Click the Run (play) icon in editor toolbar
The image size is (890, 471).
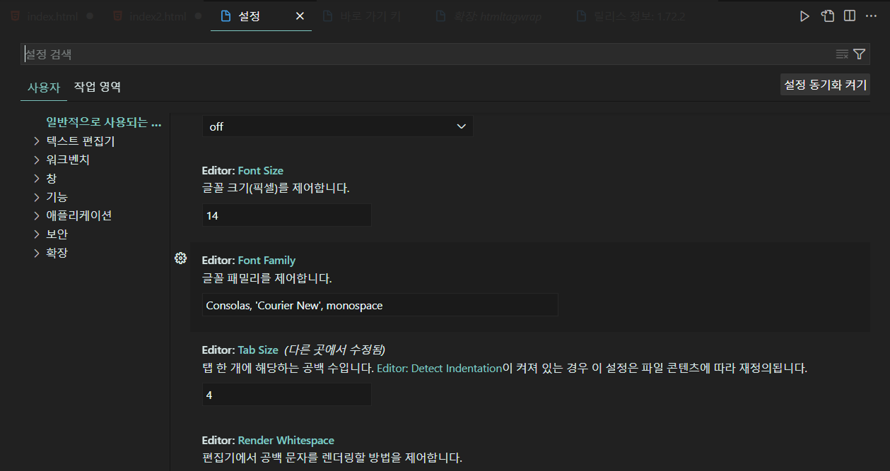[x=804, y=16]
